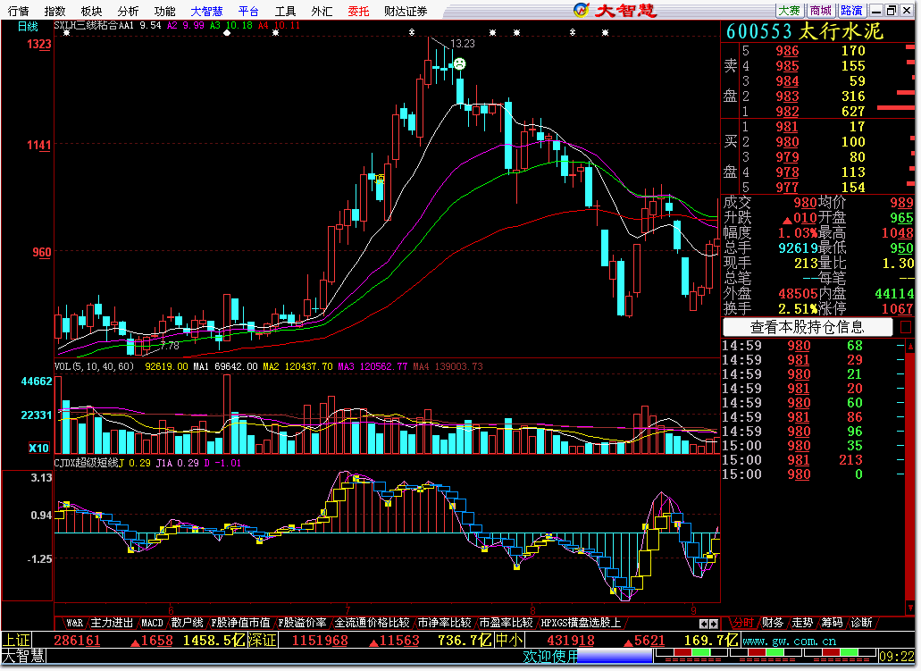Click the 7.78 low price label

(170, 346)
